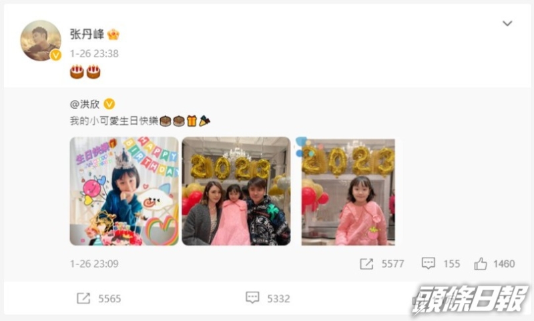The width and height of the screenshot is (534, 321).
Task: Open the @洪欣 mention link
Action: coord(85,104)
